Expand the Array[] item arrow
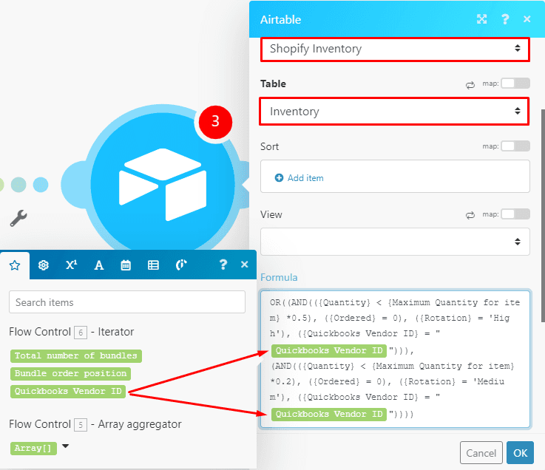 pyautogui.click(x=67, y=447)
